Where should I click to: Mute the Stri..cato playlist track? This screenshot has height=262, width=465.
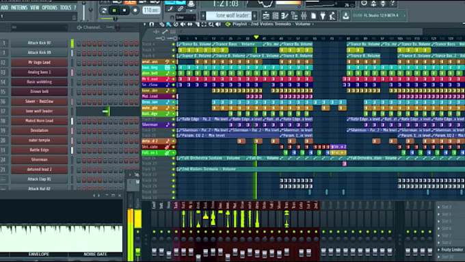(174, 147)
